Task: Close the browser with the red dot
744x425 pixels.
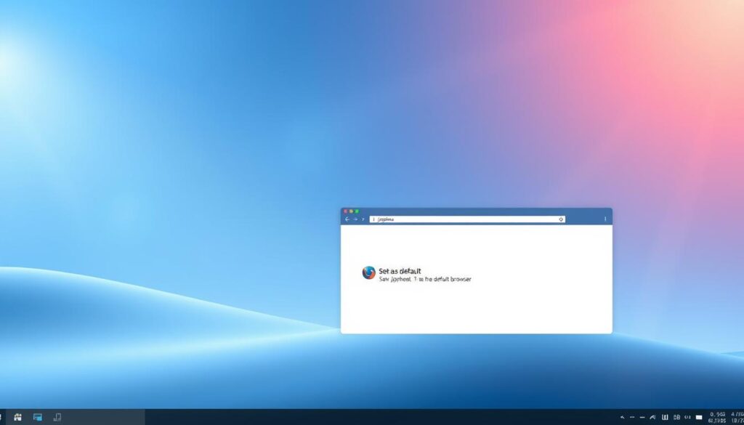Action: coord(345,211)
